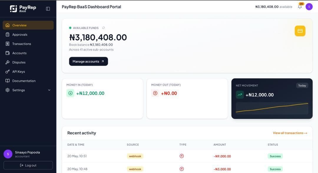Click the 20 May, 10:48 row date
Screen dimensions: 318x173
click(x=77, y=169)
